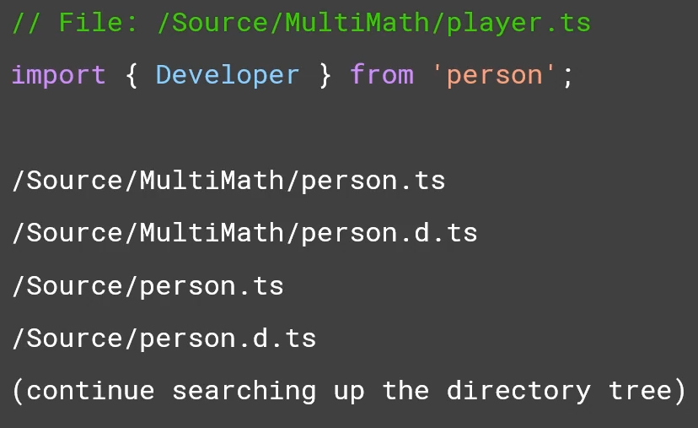Click the green file path comment line
This screenshot has height=428, width=698.
(x=301, y=23)
